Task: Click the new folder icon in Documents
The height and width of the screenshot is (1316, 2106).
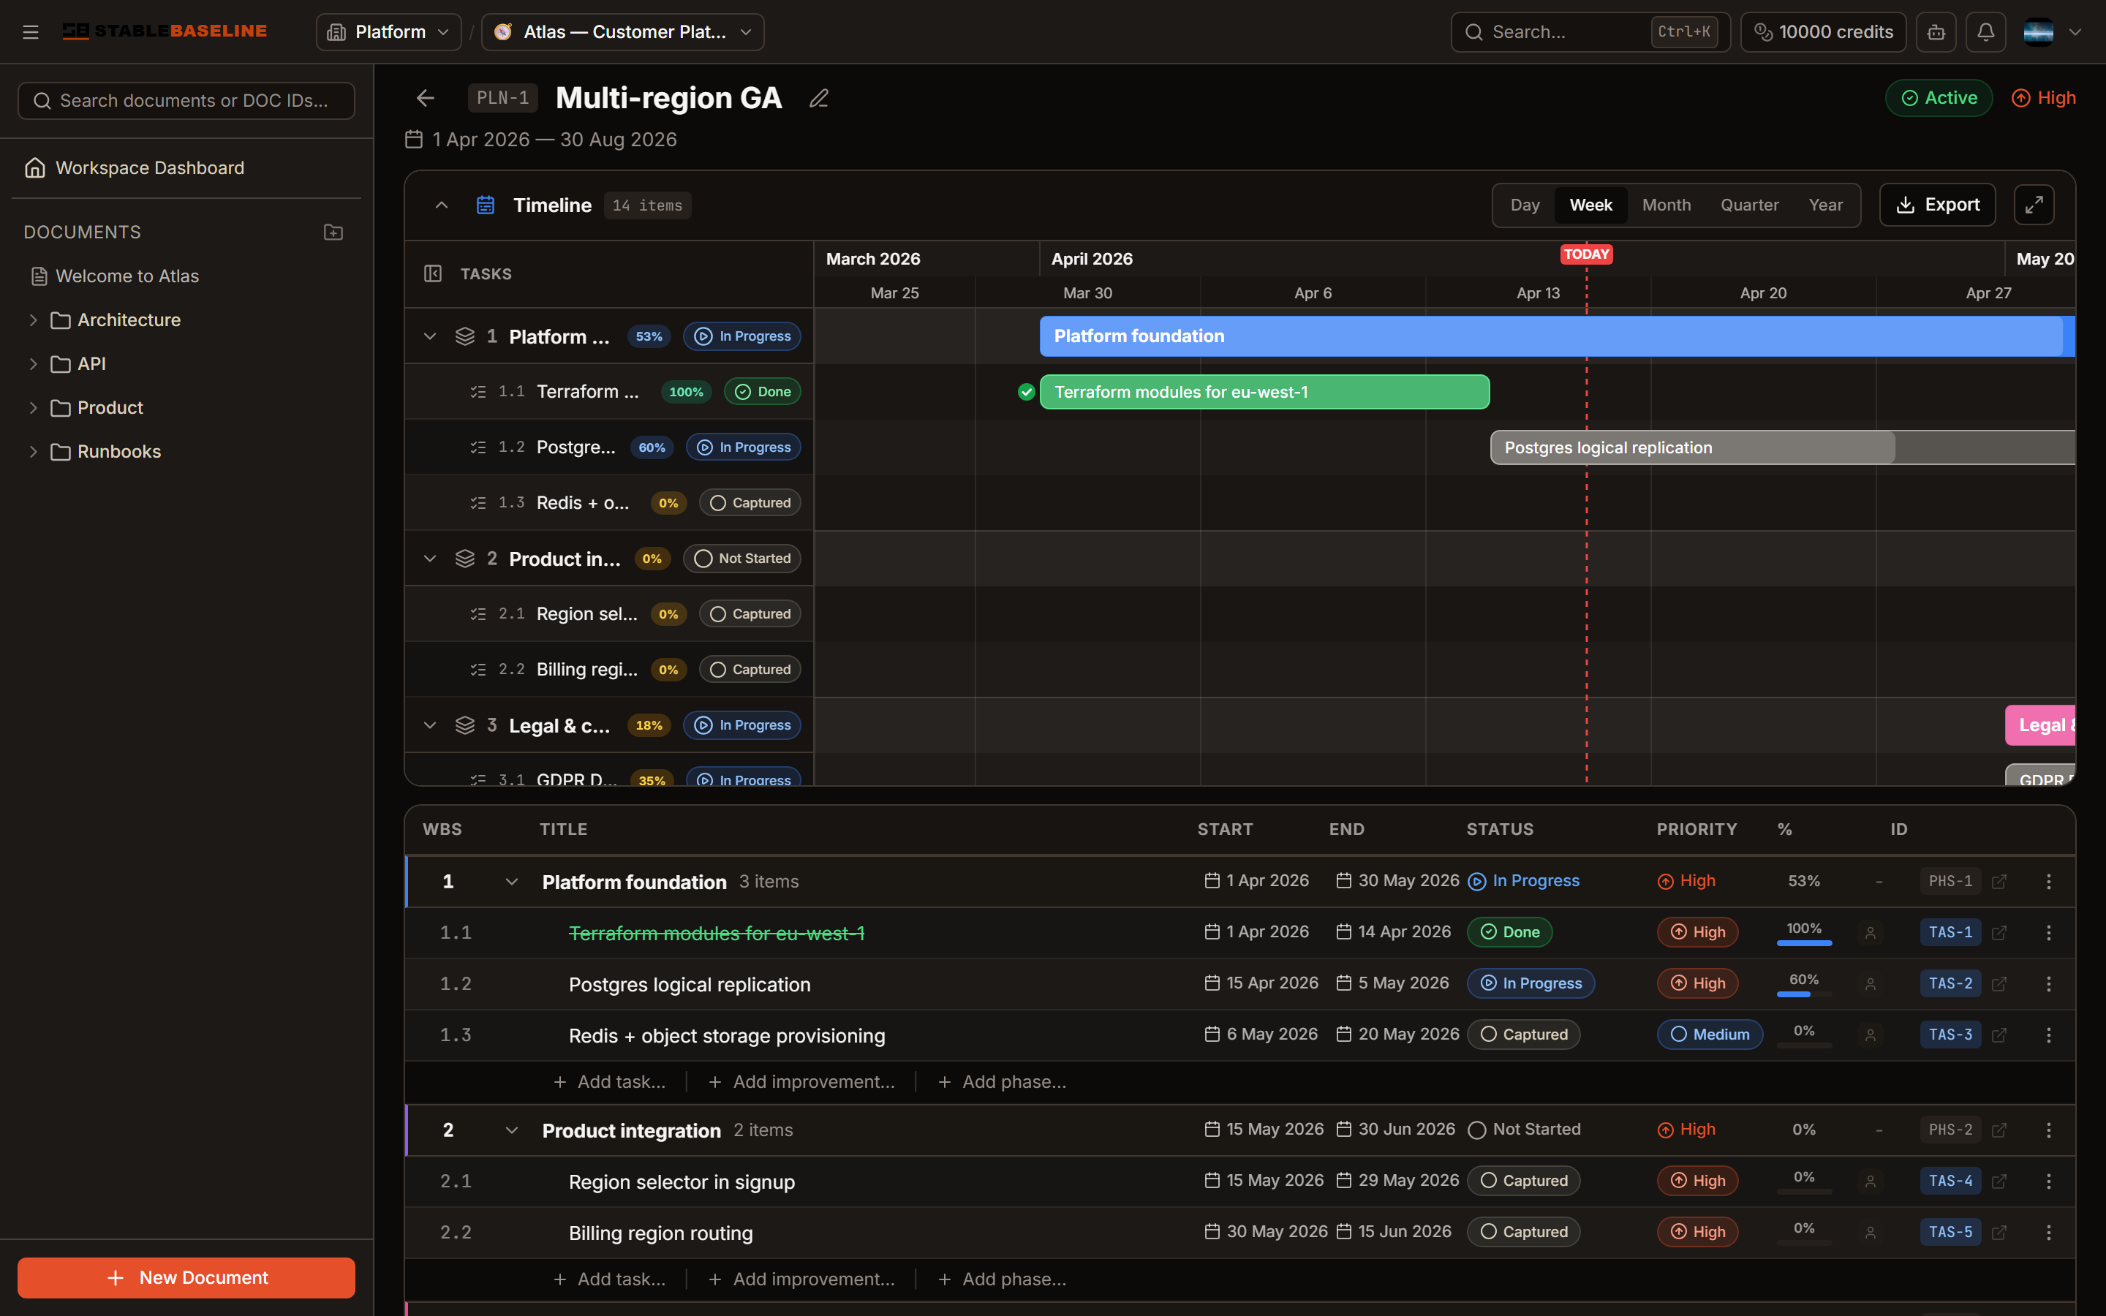Action: [333, 232]
